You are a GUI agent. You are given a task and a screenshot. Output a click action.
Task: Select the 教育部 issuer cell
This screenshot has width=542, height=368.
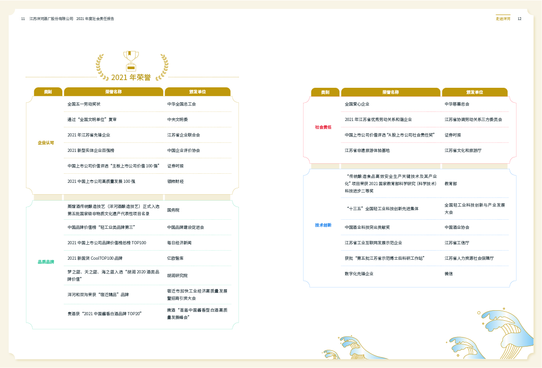pyautogui.click(x=451, y=184)
